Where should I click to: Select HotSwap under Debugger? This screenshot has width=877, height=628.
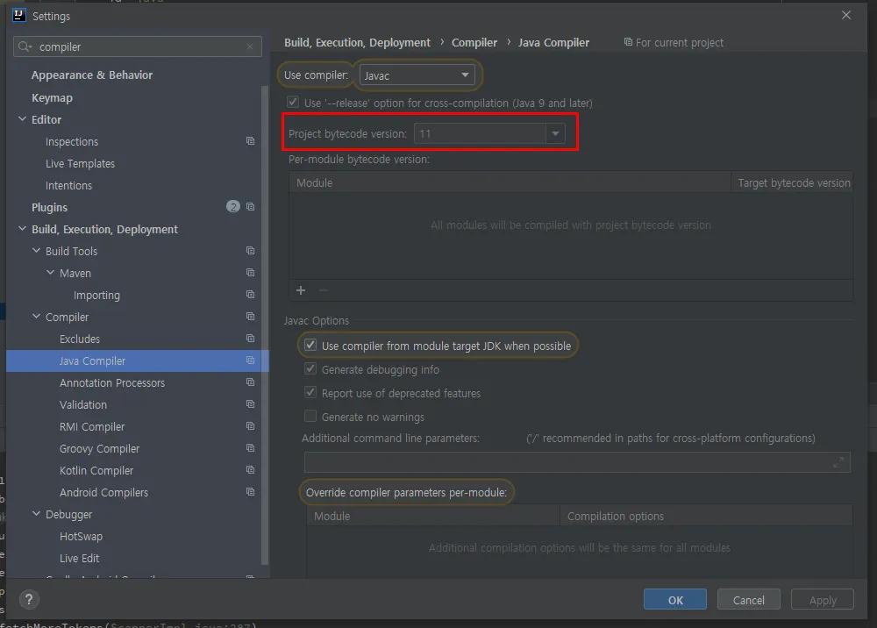tap(81, 536)
